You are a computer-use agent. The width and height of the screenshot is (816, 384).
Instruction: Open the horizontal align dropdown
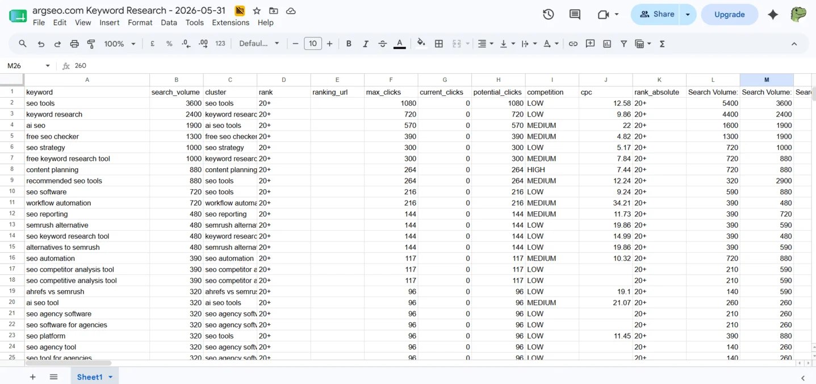486,44
